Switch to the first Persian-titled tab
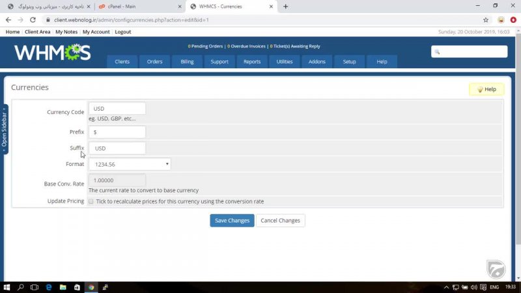 (x=48, y=7)
